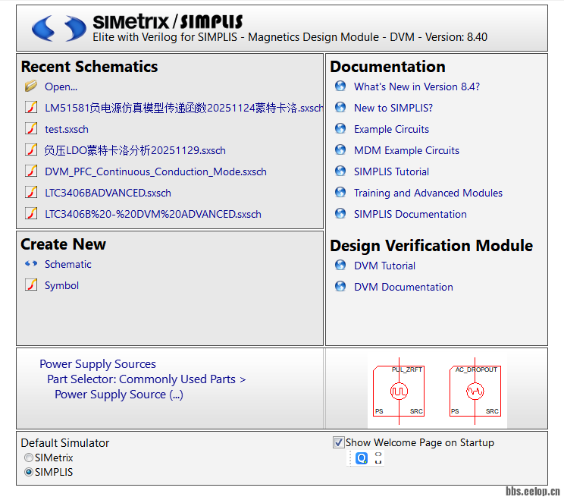Open Power Supply Source (...) entry
Image resolution: width=564 pixels, height=500 pixels.
tap(119, 395)
